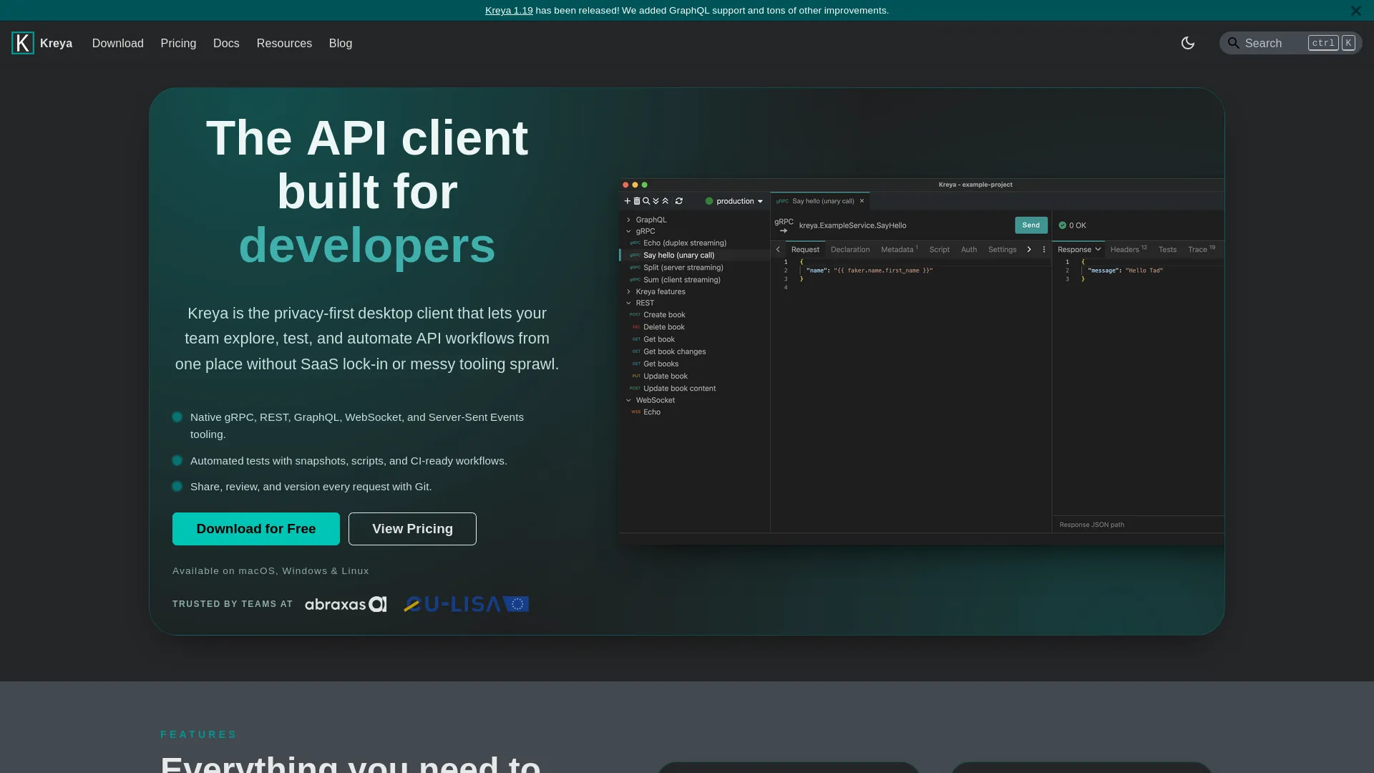1374x773 pixels.
Task: Click the Response JSON path field
Action: pos(1138,525)
